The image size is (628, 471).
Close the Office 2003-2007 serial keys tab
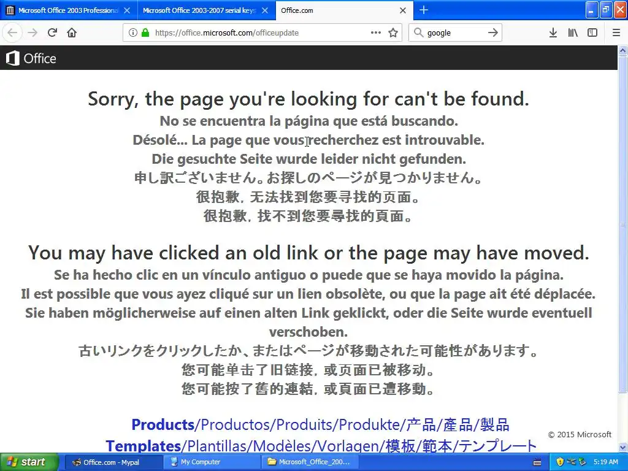(x=265, y=10)
